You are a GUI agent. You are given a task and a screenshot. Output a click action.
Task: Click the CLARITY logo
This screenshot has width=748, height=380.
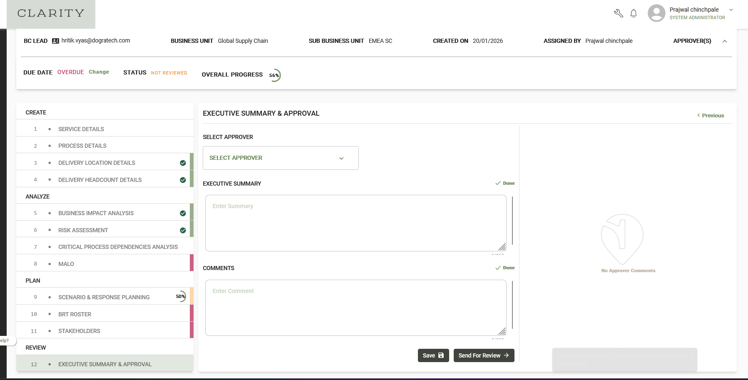coord(51,13)
